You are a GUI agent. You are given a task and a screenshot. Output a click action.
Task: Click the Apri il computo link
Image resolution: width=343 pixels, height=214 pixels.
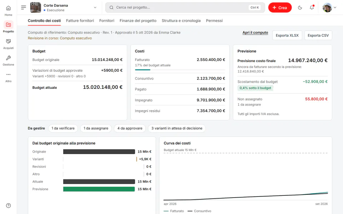point(255,32)
